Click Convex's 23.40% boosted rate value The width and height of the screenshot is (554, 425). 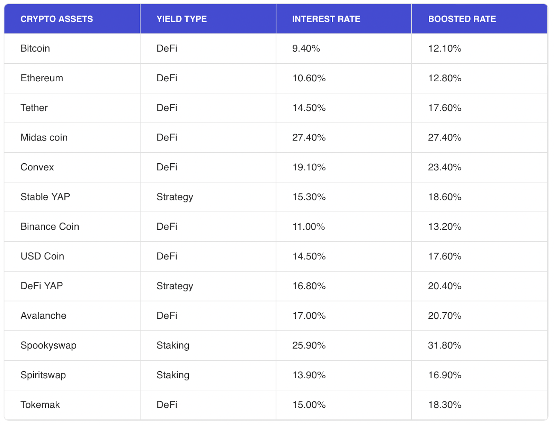coord(445,167)
